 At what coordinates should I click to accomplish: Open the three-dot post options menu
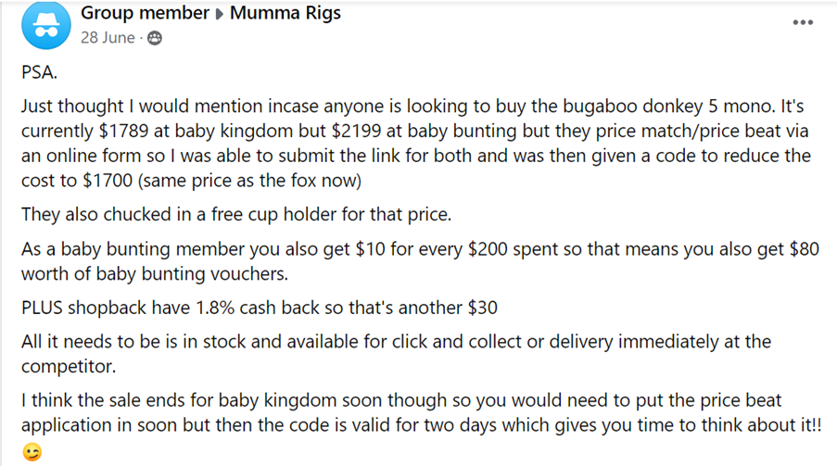(x=803, y=22)
